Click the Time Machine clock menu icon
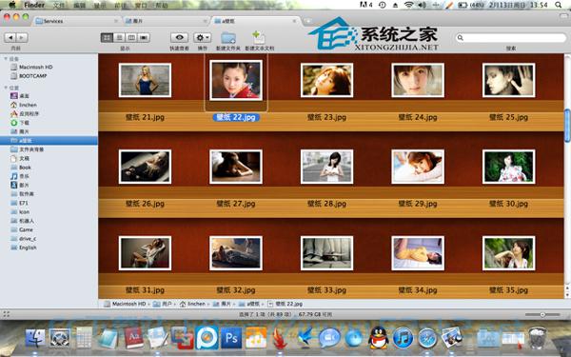571x357 pixels. coord(382,5)
